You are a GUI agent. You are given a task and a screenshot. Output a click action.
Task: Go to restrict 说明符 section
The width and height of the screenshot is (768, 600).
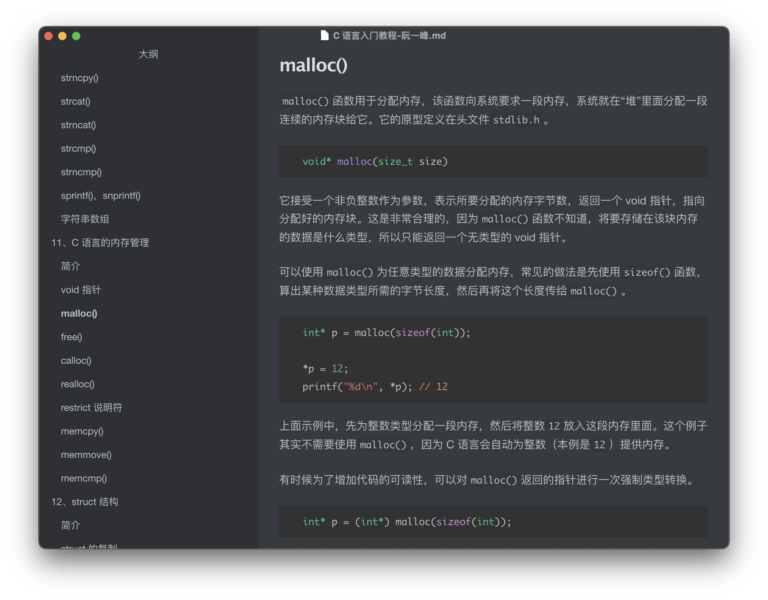click(91, 408)
